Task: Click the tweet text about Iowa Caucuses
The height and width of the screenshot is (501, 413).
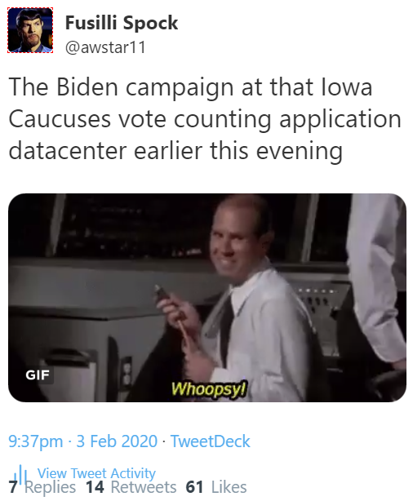Action: [x=205, y=119]
